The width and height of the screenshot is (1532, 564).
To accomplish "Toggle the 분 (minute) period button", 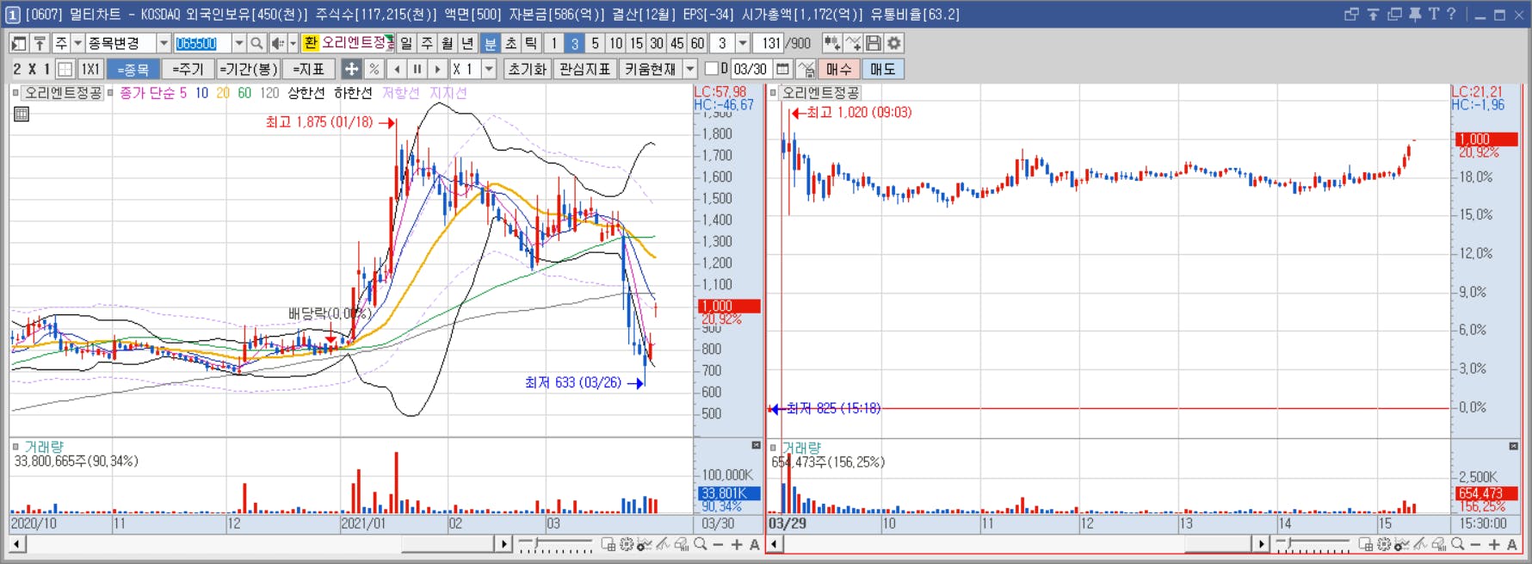I will coord(490,43).
